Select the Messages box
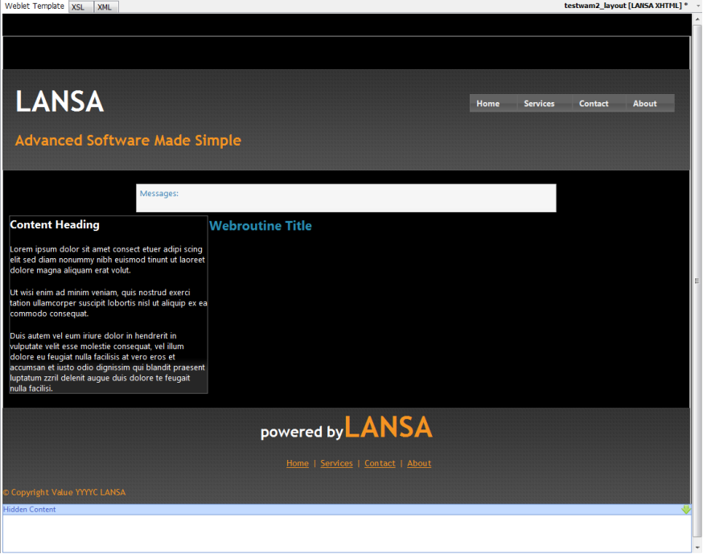 coord(346,198)
